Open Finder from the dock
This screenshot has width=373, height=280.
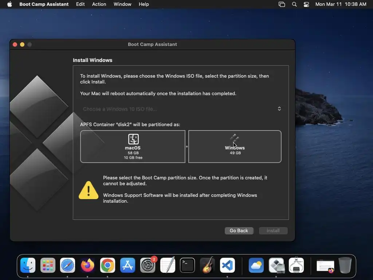(x=28, y=265)
